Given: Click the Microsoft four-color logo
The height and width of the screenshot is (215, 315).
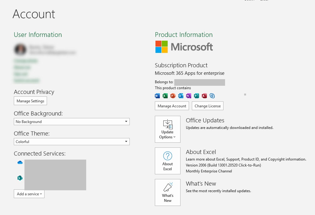Looking at the screenshot, I should pos(161,47).
